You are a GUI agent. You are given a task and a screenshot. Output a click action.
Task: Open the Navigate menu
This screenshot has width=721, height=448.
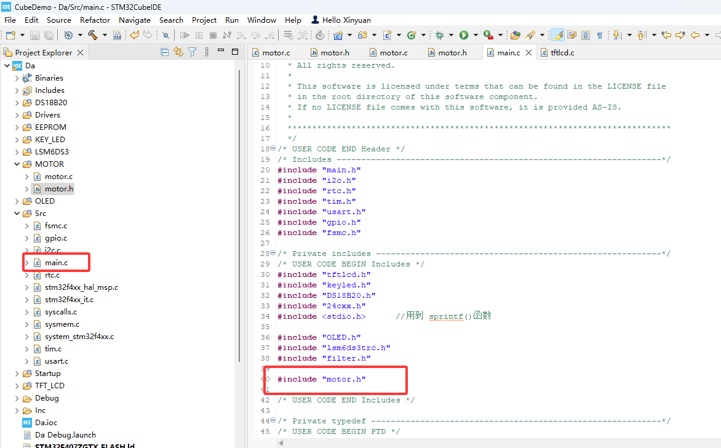pyautogui.click(x=135, y=20)
